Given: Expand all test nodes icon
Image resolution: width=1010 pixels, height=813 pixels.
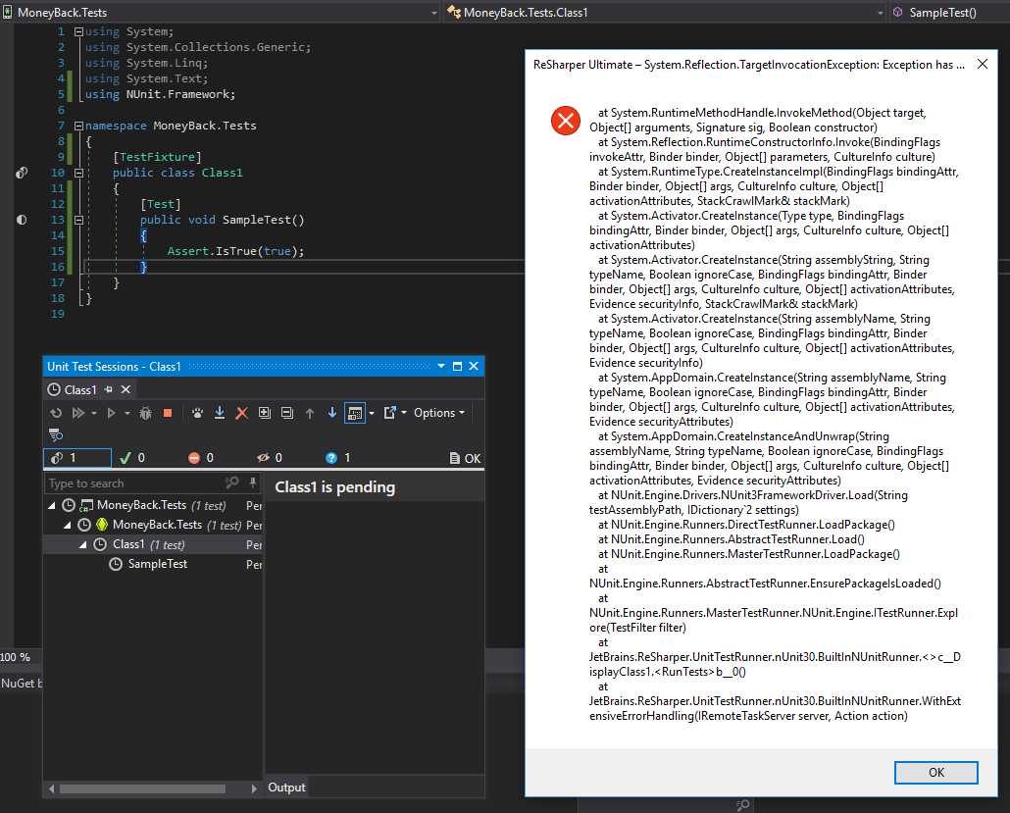Looking at the screenshot, I should coord(264,413).
